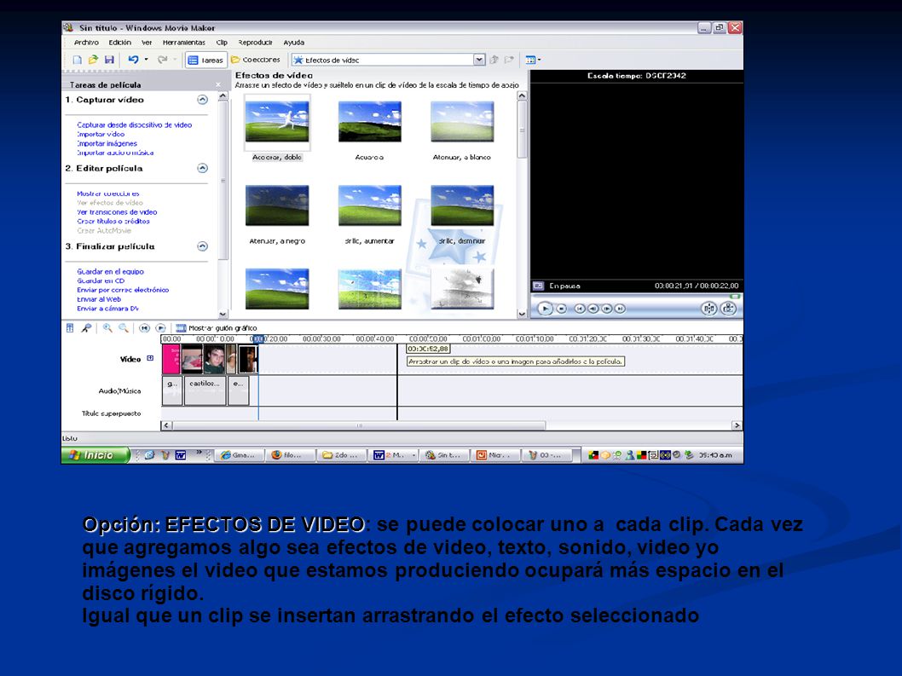902x676 pixels.
Task: Click the New Collection Folder icon
Action: click(508, 60)
